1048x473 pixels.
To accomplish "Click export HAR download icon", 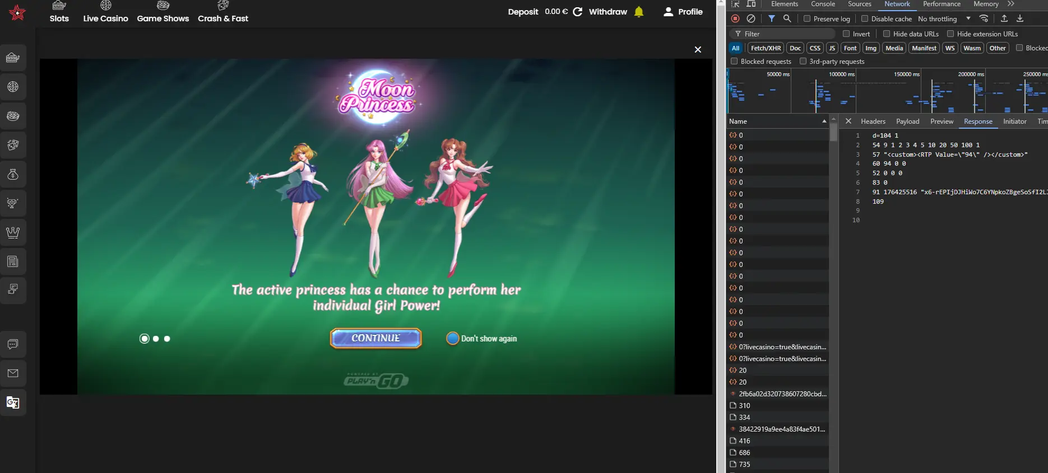I will [1020, 18].
